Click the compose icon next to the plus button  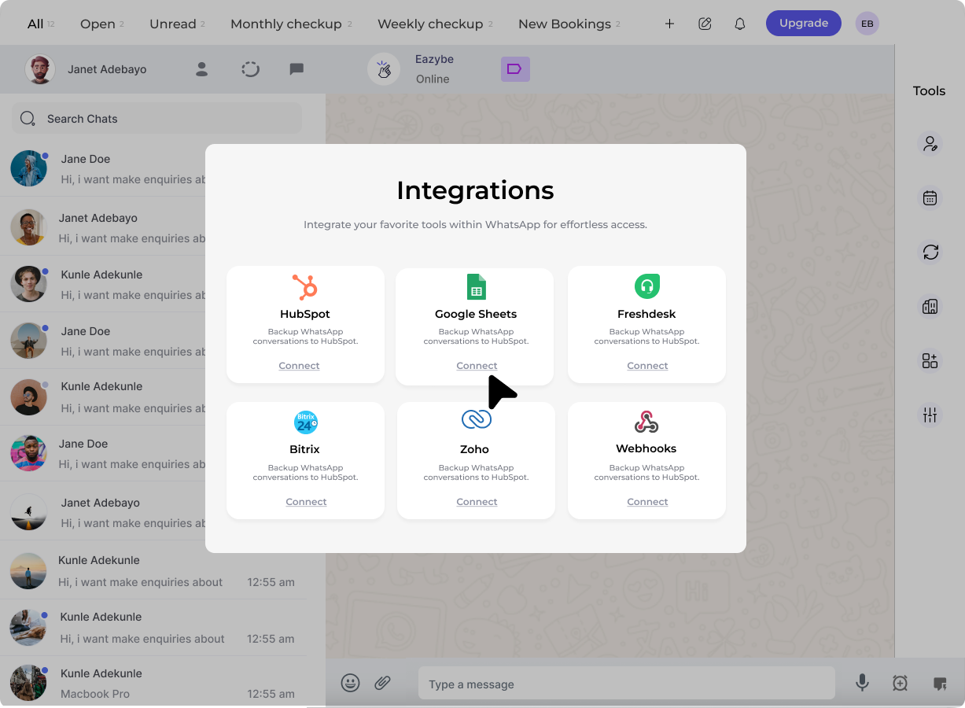pyautogui.click(x=705, y=24)
